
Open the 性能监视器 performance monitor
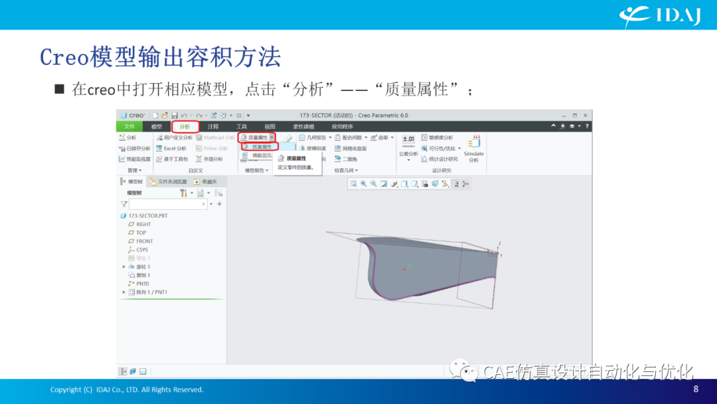pyautogui.click(x=134, y=159)
